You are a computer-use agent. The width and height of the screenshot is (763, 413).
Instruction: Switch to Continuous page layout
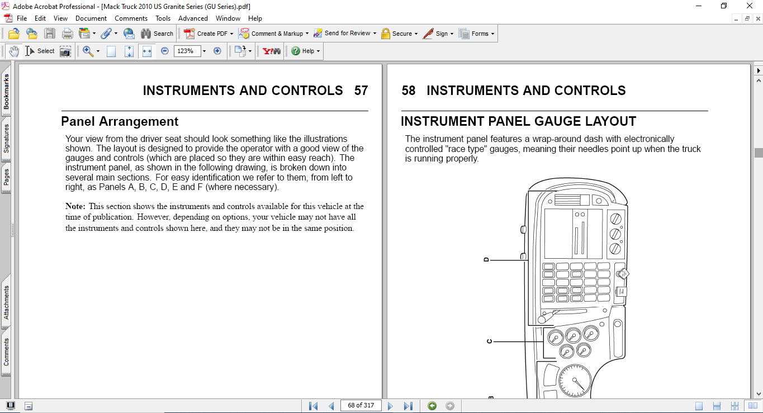tap(717, 406)
